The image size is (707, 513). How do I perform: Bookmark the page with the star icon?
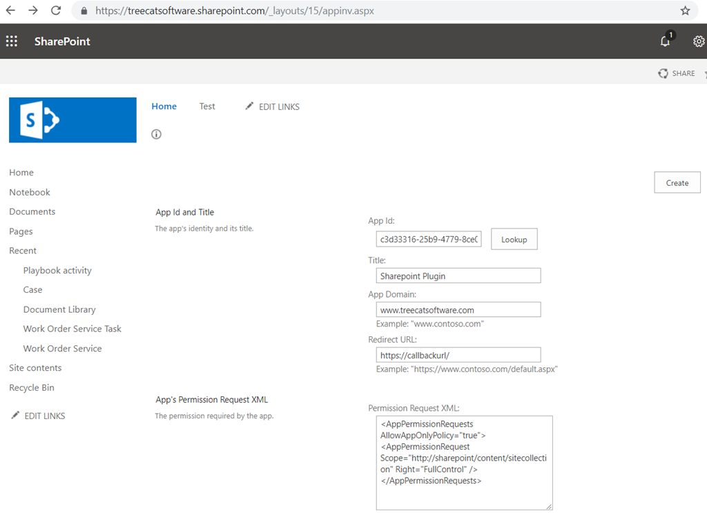point(685,11)
